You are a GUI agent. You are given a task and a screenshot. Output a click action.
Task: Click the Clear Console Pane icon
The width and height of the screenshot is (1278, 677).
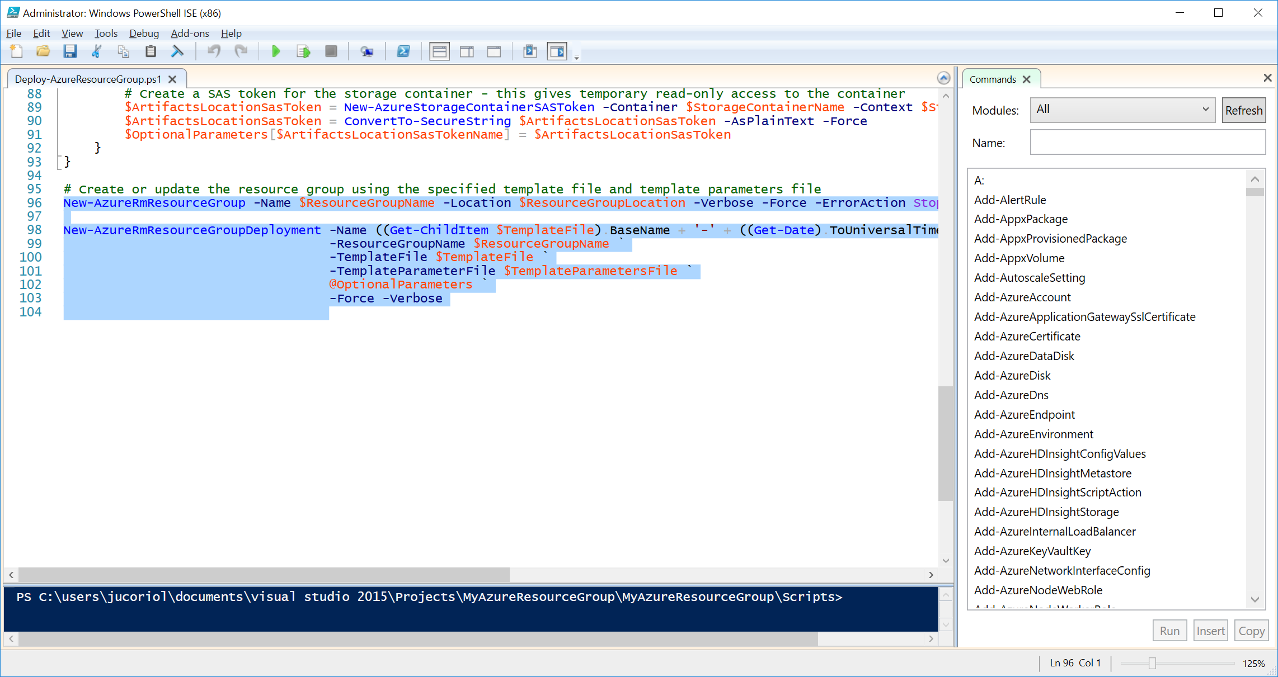[177, 51]
